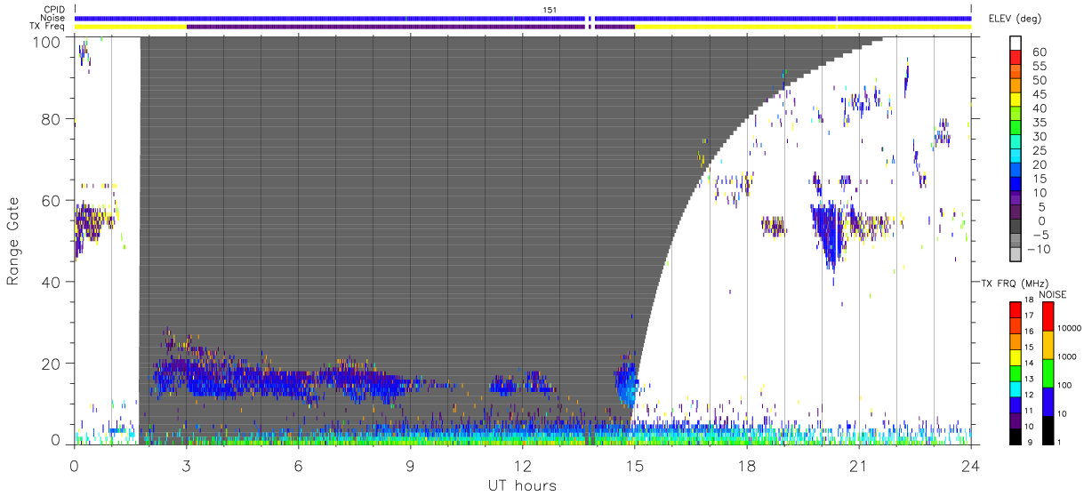Click the ELEV (deg) legend title

point(1015,18)
